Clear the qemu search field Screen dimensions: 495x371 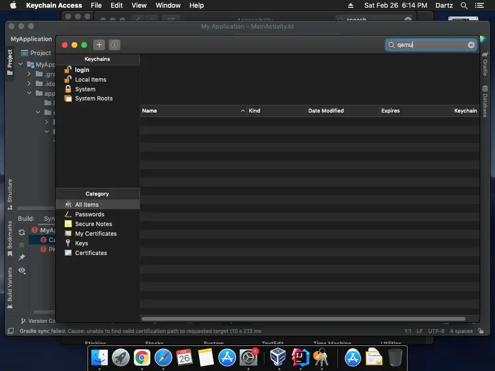[471, 45]
